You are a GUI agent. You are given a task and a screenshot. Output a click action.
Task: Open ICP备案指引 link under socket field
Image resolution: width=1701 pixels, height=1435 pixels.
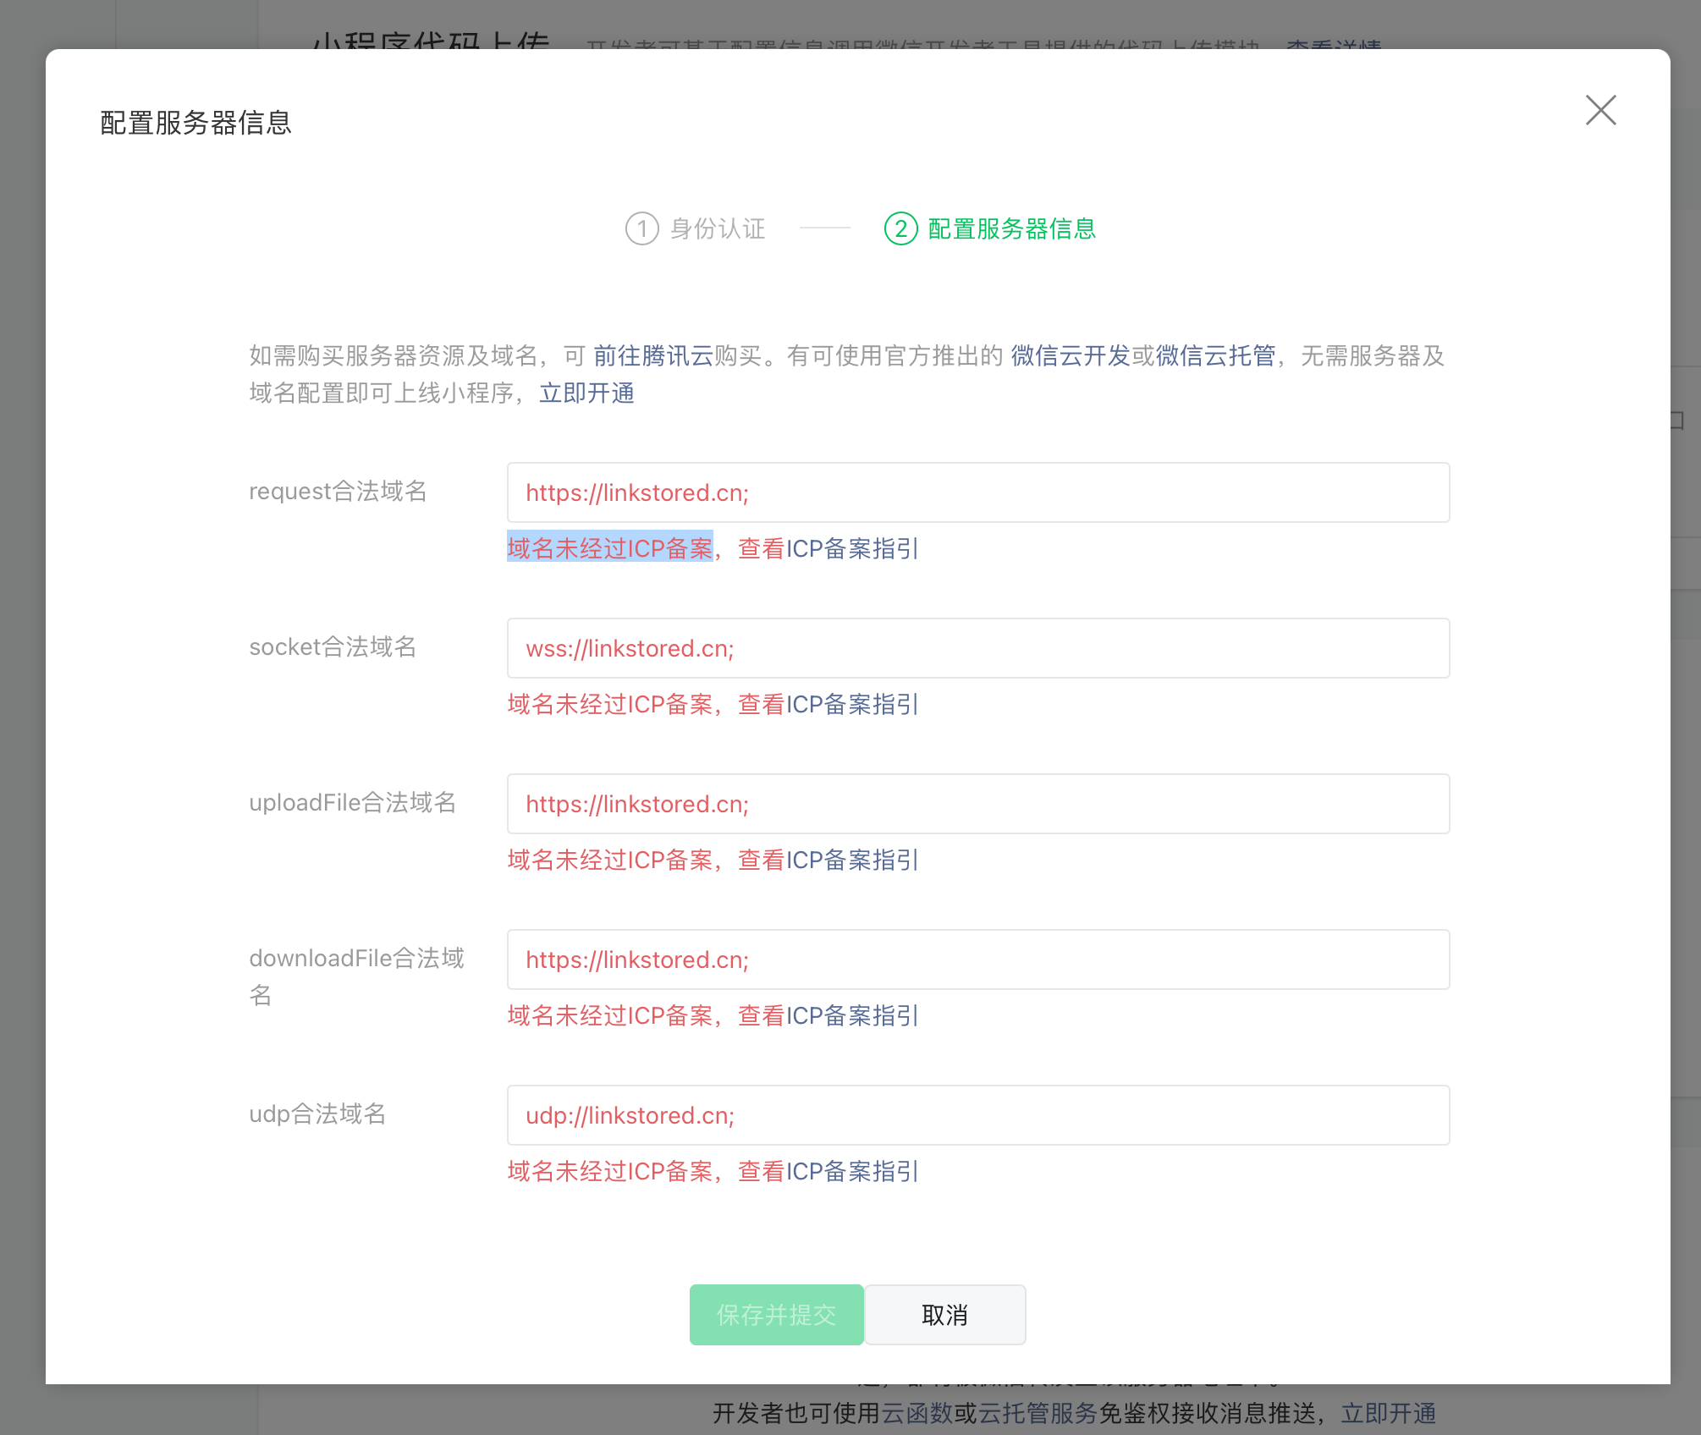(x=852, y=704)
